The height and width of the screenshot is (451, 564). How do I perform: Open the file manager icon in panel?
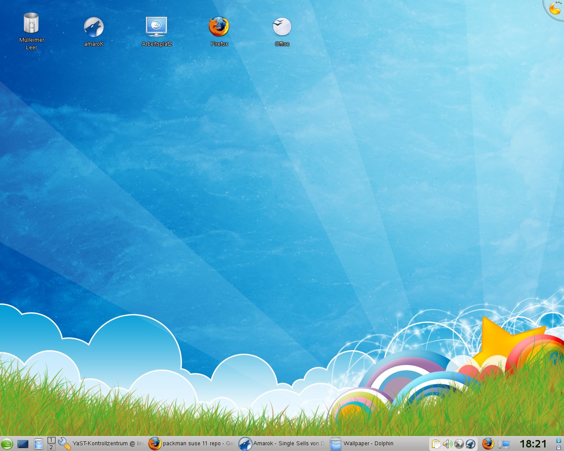(38, 444)
